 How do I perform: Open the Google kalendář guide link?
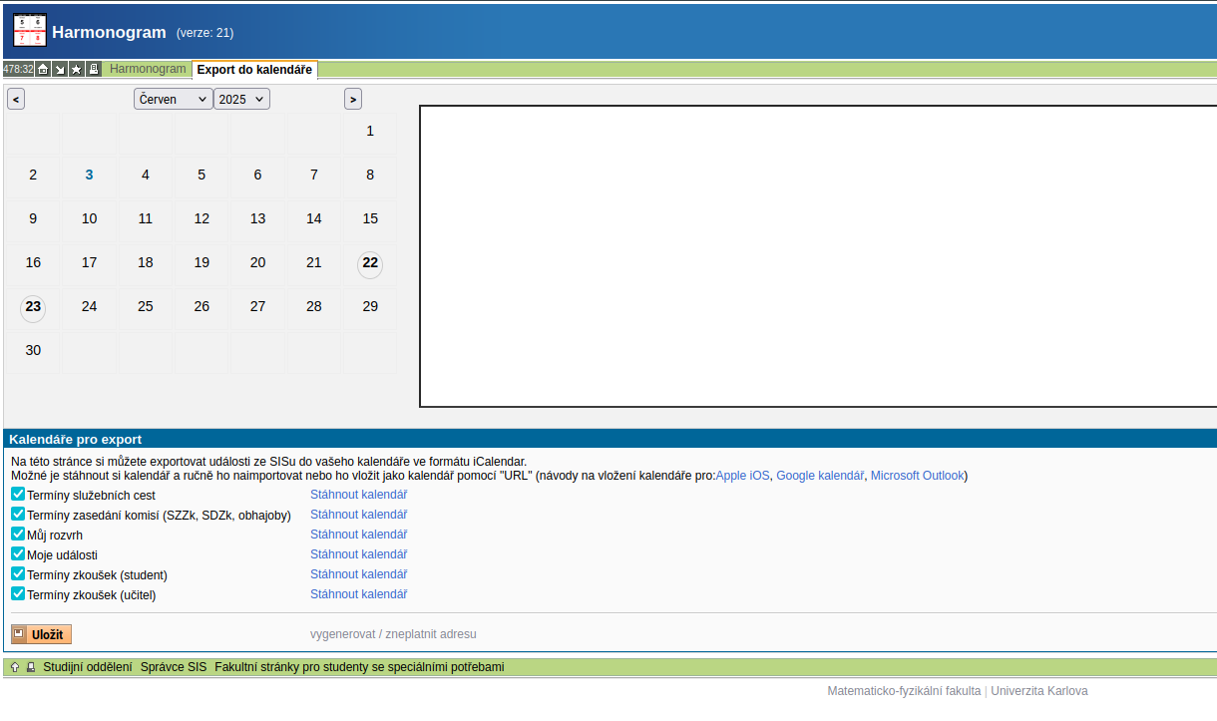tap(819, 476)
